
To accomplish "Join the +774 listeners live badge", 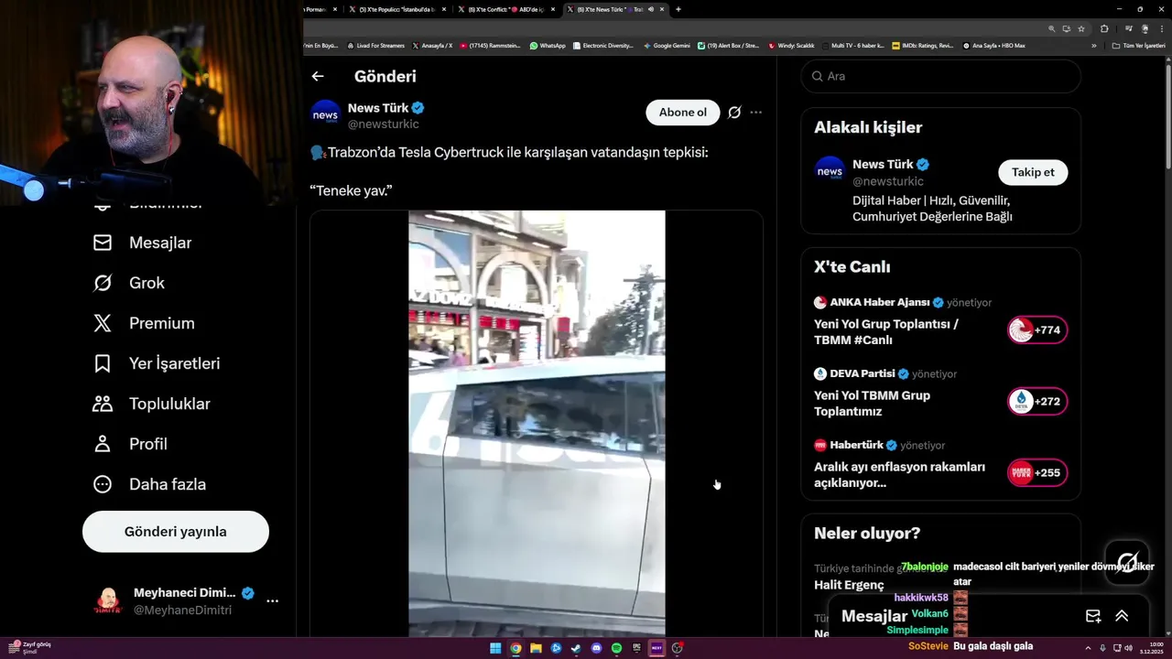I will pos(1037,330).
